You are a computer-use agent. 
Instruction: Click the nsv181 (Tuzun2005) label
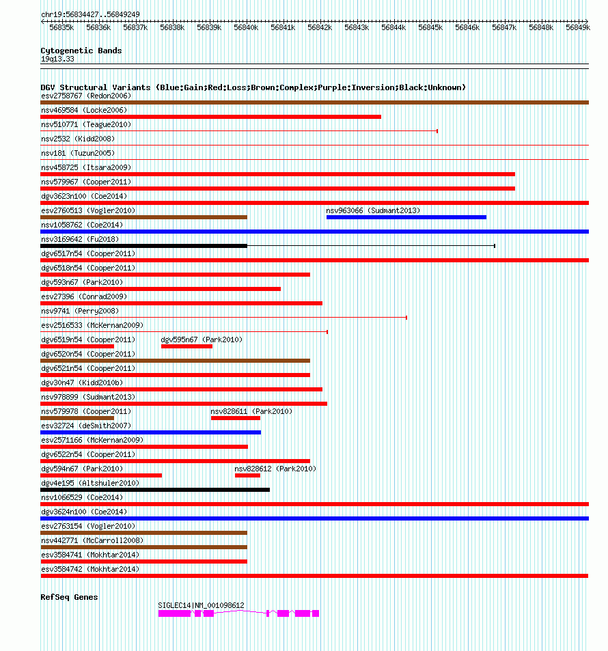pyautogui.click(x=78, y=153)
